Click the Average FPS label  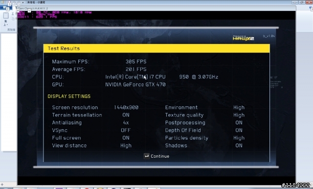(x=68, y=70)
